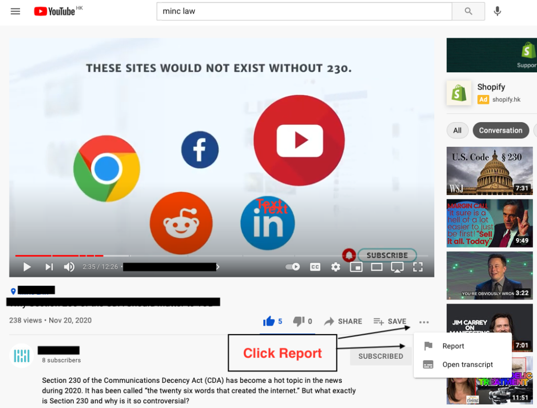Image resolution: width=537 pixels, height=408 pixels.
Task: Select the All filter chip
Action: (x=457, y=131)
